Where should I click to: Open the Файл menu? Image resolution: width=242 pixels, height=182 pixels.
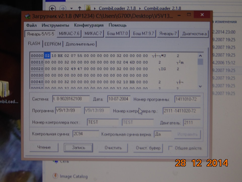(x=31, y=25)
